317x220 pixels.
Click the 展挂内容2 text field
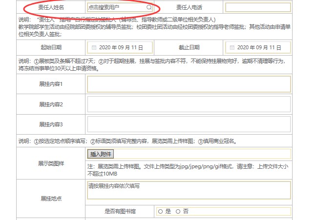pos(189,104)
